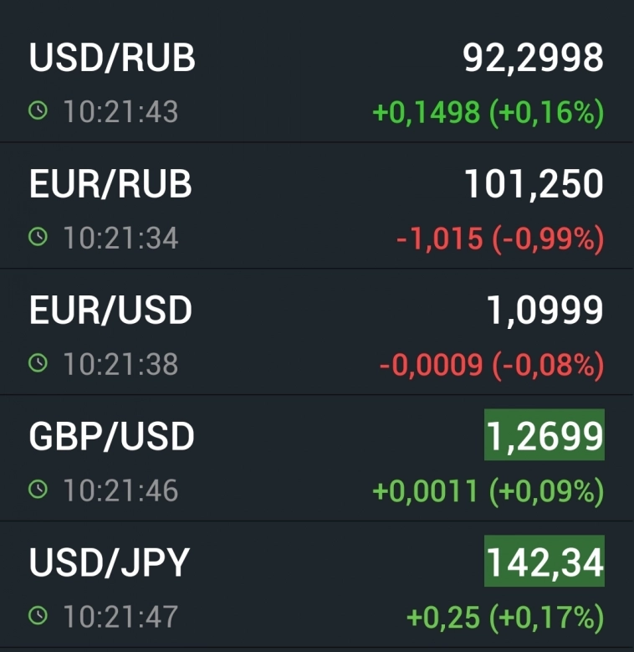Click the EUR/RUB price 101,250
634x652 pixels.
click(x=534, y=185)
